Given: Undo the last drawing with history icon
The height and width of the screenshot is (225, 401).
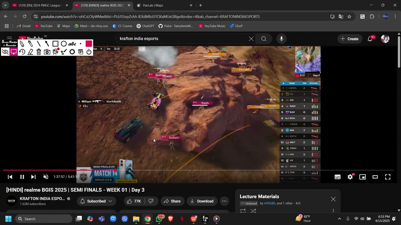Looking at the screenshot, I should [22, 52].
